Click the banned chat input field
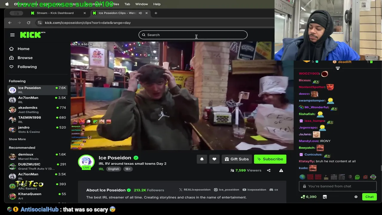382x215 pixels. click(x=338, y=186)
